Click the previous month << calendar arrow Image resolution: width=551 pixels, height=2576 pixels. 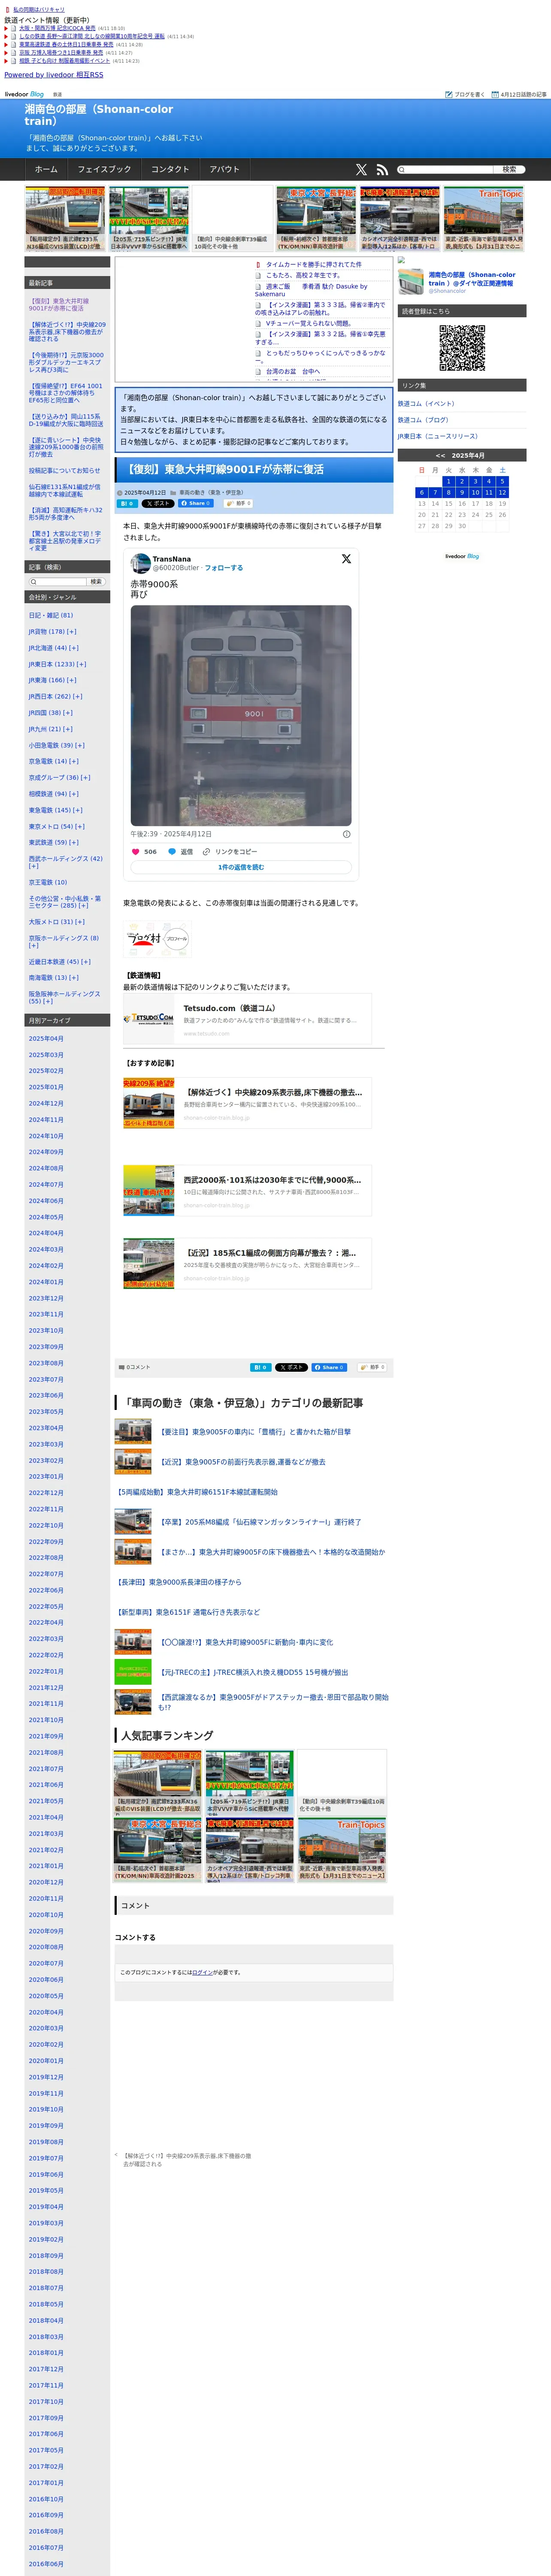coord(440,455)
